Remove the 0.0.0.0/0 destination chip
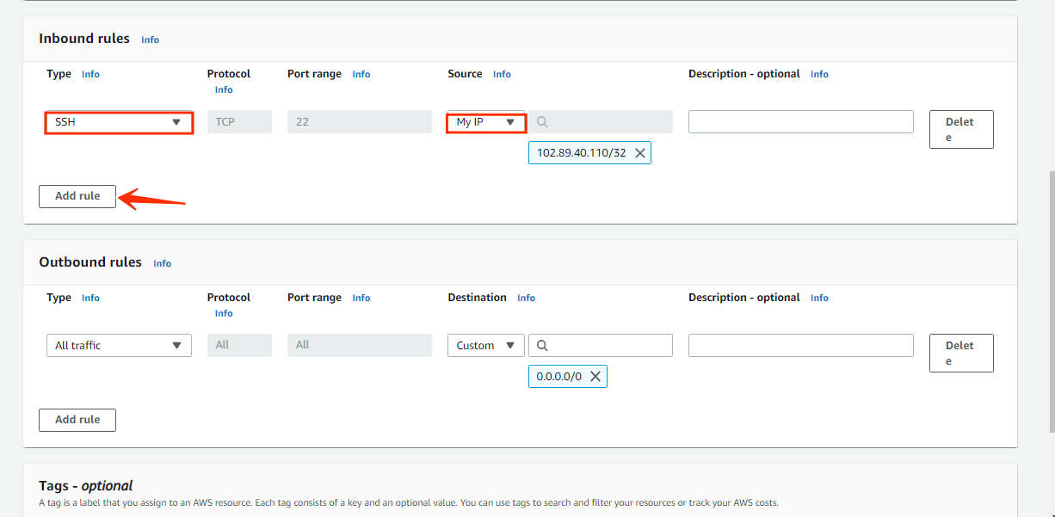 tap(596, 376)
